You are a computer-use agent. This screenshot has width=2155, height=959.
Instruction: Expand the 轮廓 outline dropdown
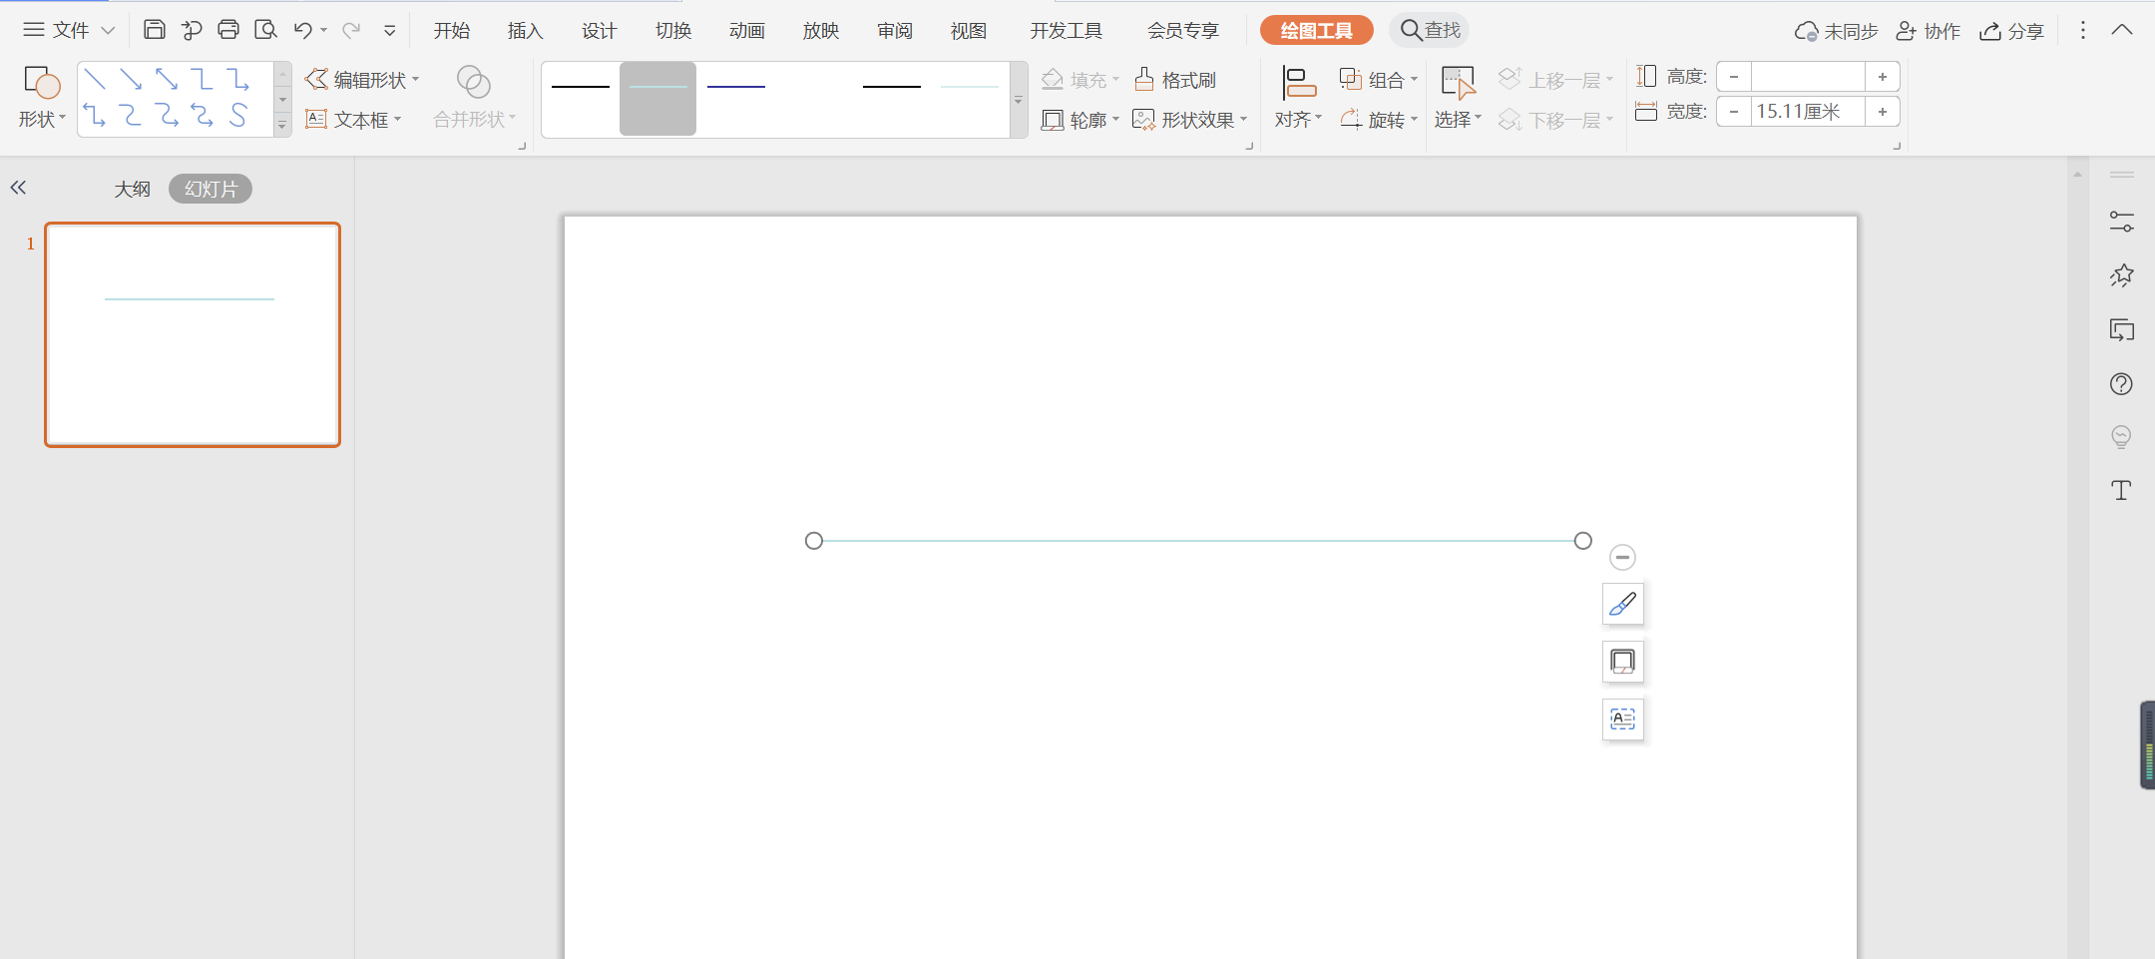(1080, 120)
